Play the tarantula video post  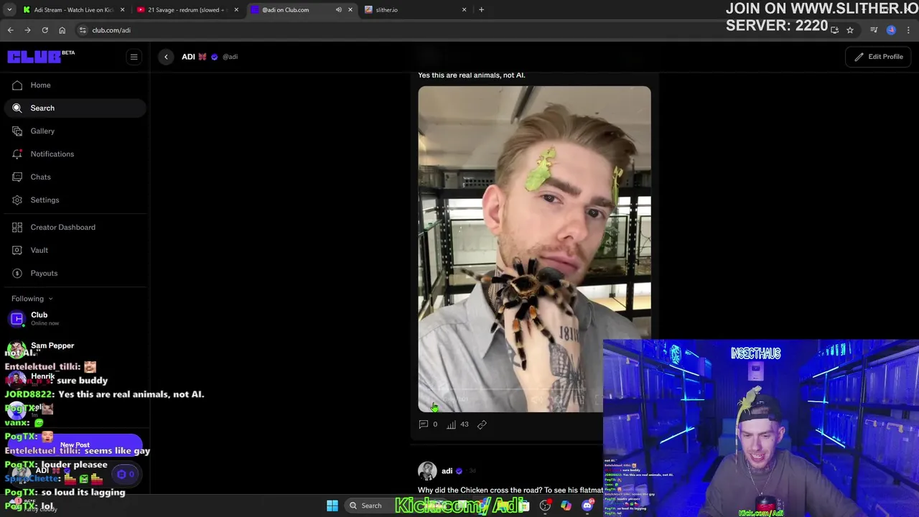(x=534, y=249)
